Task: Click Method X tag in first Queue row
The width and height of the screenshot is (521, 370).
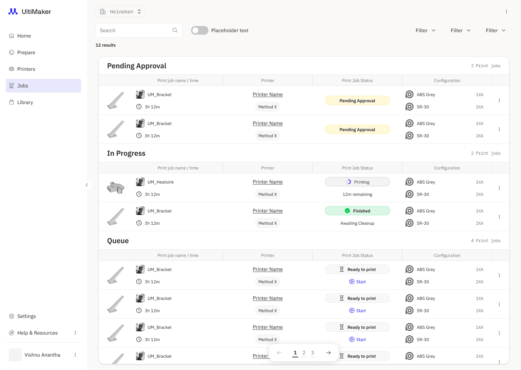Action: point(268,282)
